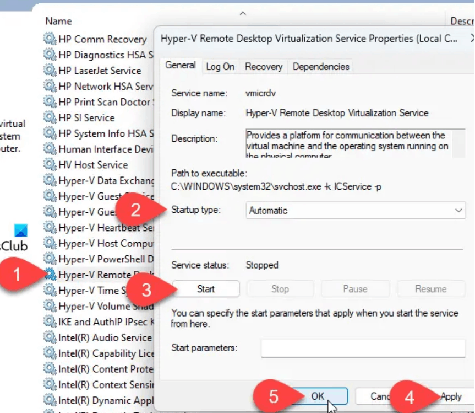Select the Intel(R) Context Sensing service icon
The image size is (475, 413).
50,385
